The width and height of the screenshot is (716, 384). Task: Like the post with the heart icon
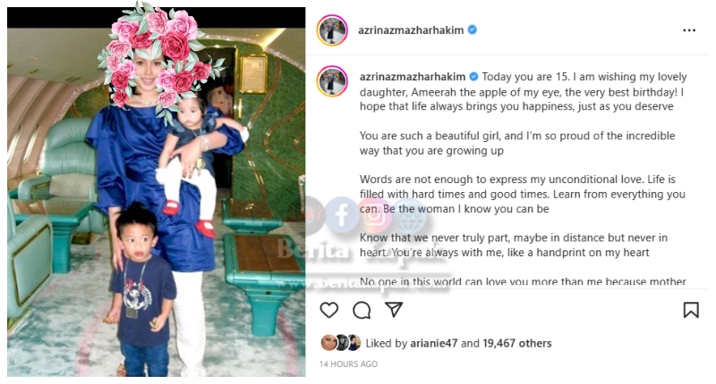pyautogui.click(x=328, y=310)
